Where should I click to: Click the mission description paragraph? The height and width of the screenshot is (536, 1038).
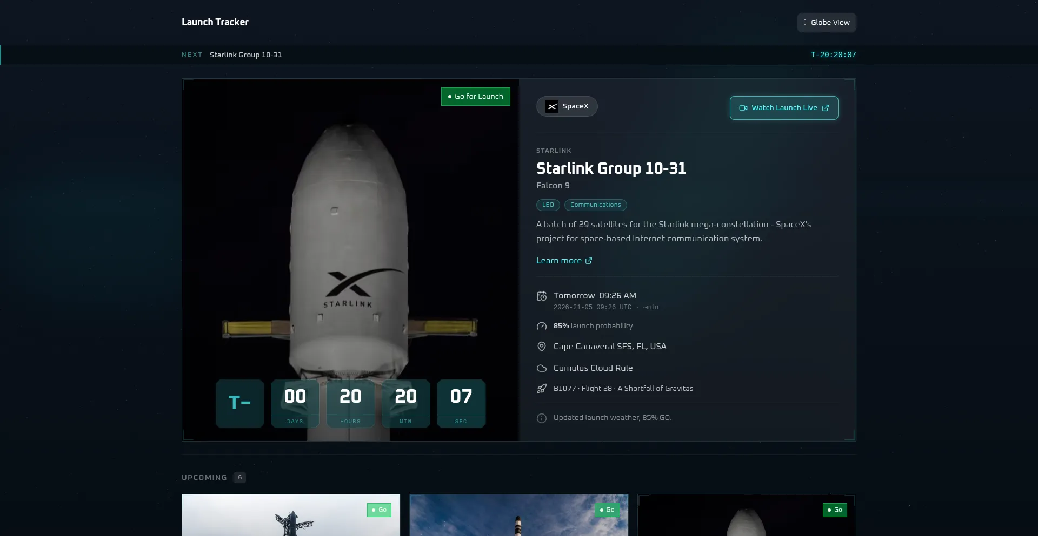tap(674, 232)
